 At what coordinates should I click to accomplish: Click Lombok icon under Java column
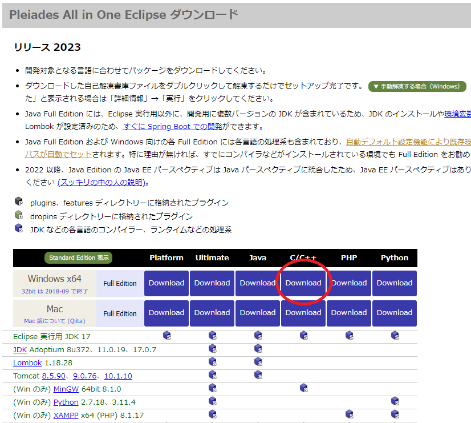[258, 362]
